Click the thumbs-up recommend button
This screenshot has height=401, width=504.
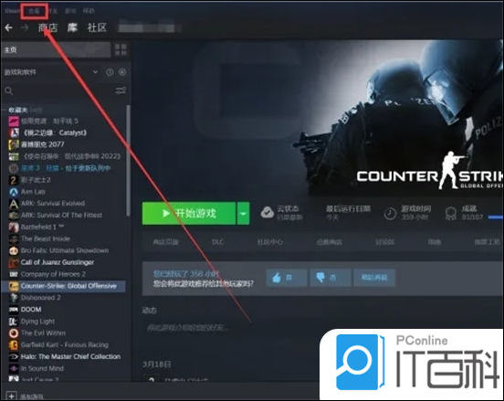[x=286, y=277]
